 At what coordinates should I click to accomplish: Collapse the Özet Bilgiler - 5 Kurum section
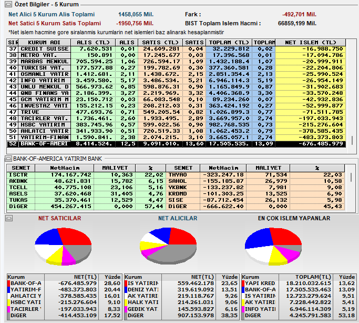click(8, 4)
